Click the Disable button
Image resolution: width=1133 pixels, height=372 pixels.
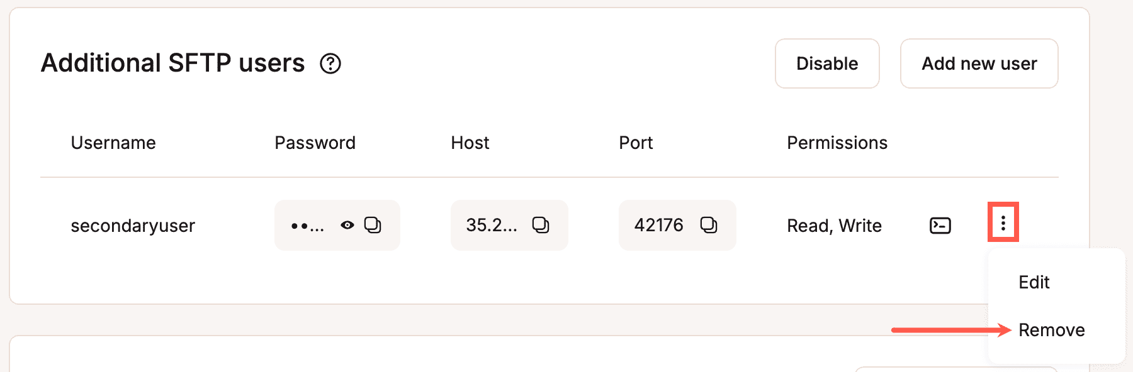826,63
